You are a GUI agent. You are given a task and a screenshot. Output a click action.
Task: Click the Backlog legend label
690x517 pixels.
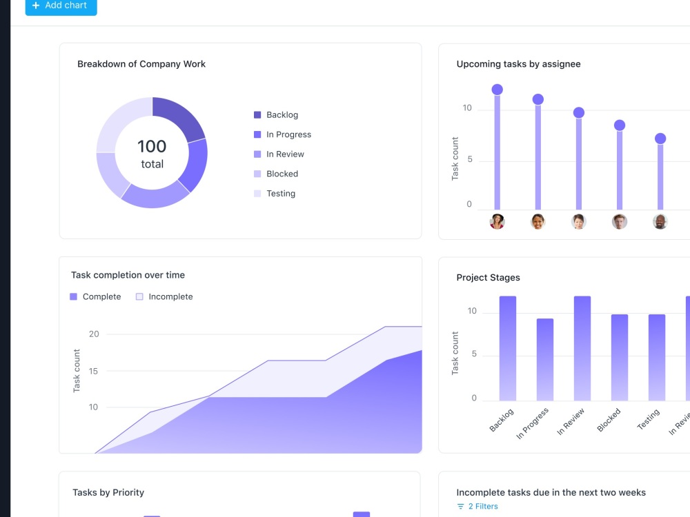click(x=282, y=114)
